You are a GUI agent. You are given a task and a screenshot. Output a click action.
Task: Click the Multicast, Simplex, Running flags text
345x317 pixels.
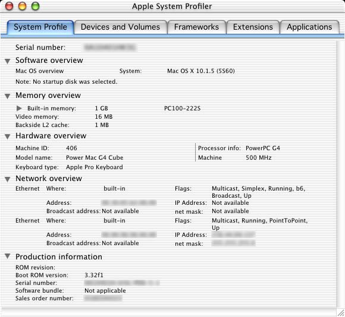pyautogui.click(x=259, y=192)
